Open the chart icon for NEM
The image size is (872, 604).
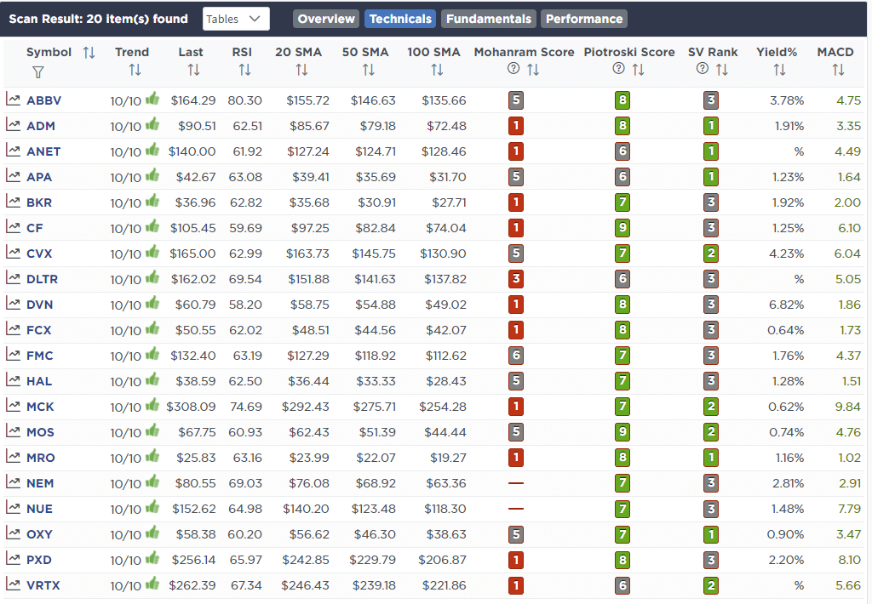(13, 483)
